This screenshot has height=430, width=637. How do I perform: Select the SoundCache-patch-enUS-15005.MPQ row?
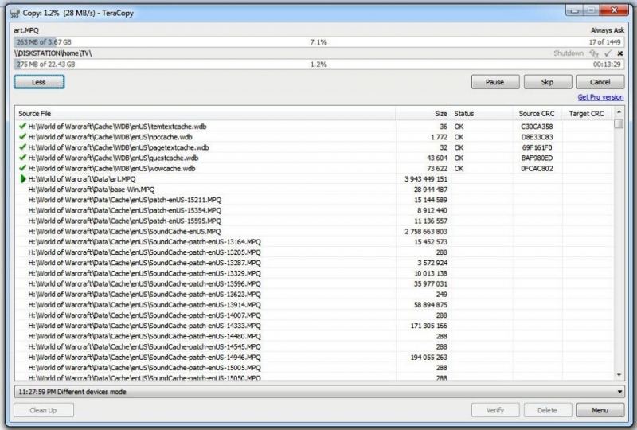(315, 368)
